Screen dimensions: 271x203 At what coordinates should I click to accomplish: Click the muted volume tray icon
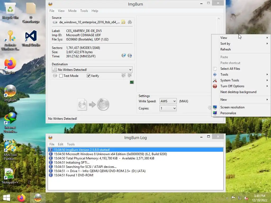pos(246,198)
